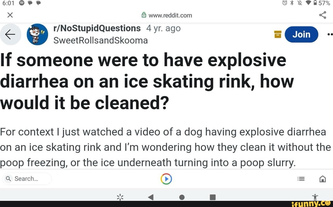The image size is (333, 207).
Task: Open the r/NoStupidQuestions subreddit link
Action: tap(97, 28)
